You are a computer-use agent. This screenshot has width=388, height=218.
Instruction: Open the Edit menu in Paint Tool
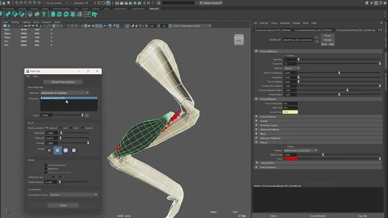click(x=28, y=76)
